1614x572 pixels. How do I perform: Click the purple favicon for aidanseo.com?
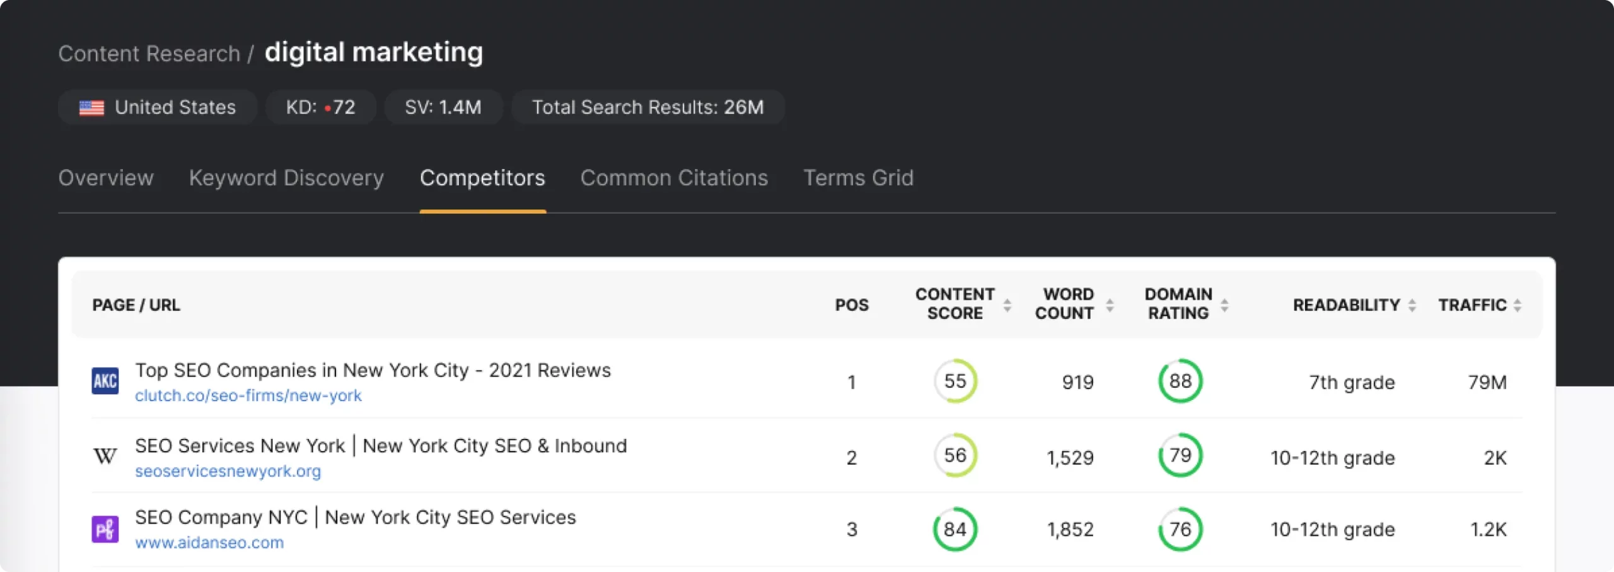[x=105, y=528]
